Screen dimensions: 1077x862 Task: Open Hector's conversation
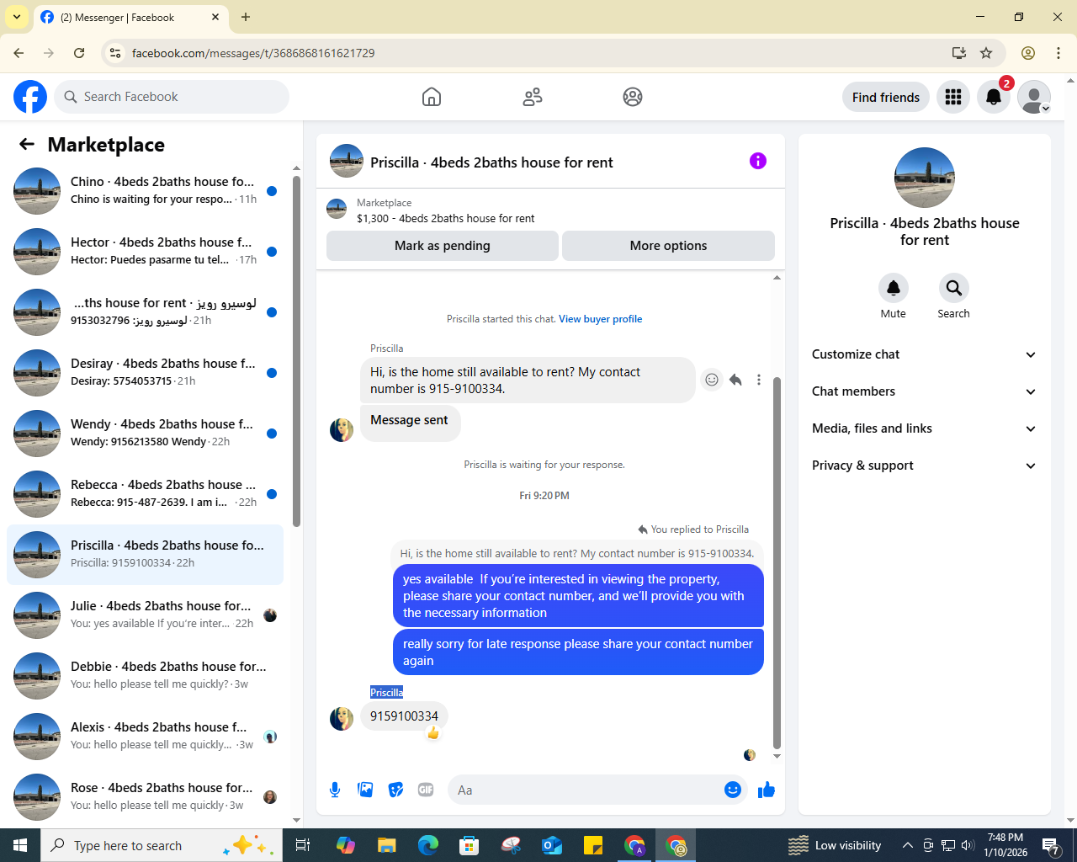click(146, 252)
